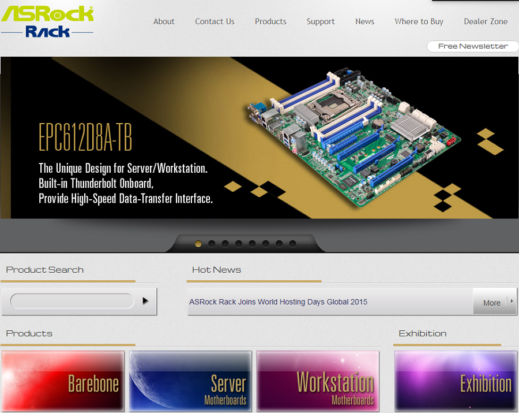Screen dimensions: 519x413
Task: Select the first gold carousel dot
Action: click(198, 244)
